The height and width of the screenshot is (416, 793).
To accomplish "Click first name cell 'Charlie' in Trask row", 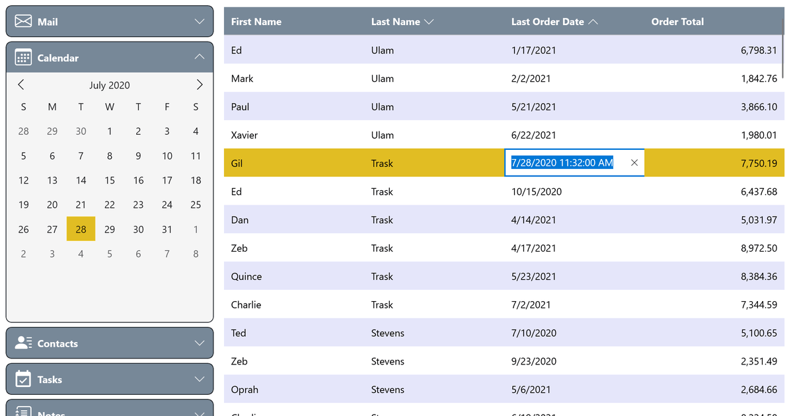I will pos(246,304).
